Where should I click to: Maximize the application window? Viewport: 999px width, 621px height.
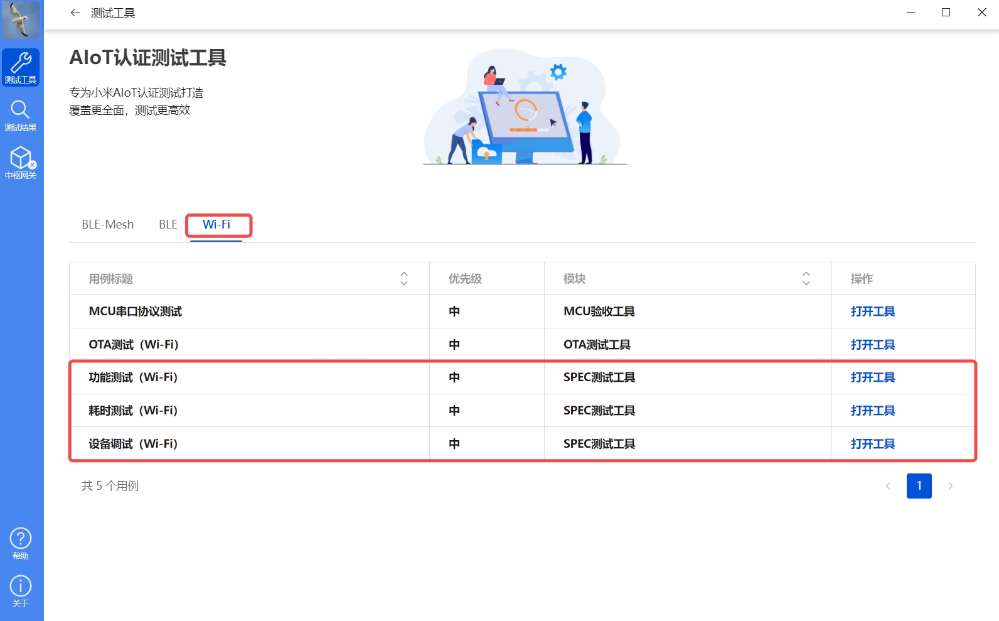point(946,13)
